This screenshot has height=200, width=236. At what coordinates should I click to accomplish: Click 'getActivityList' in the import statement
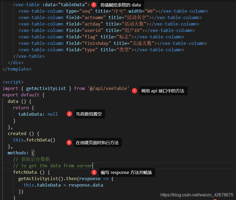point(46,88)
